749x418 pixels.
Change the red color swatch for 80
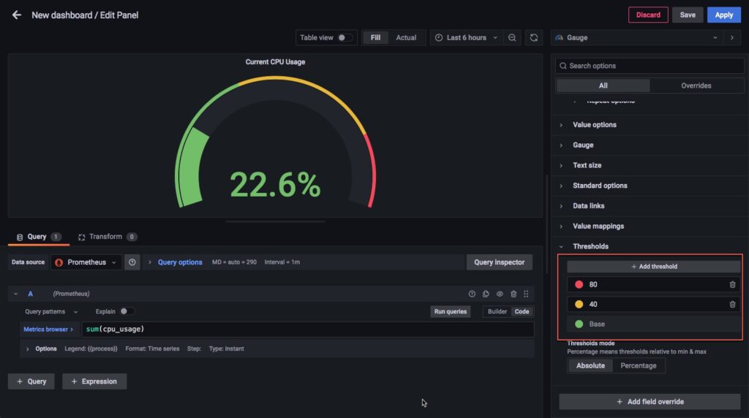[579, 284]
